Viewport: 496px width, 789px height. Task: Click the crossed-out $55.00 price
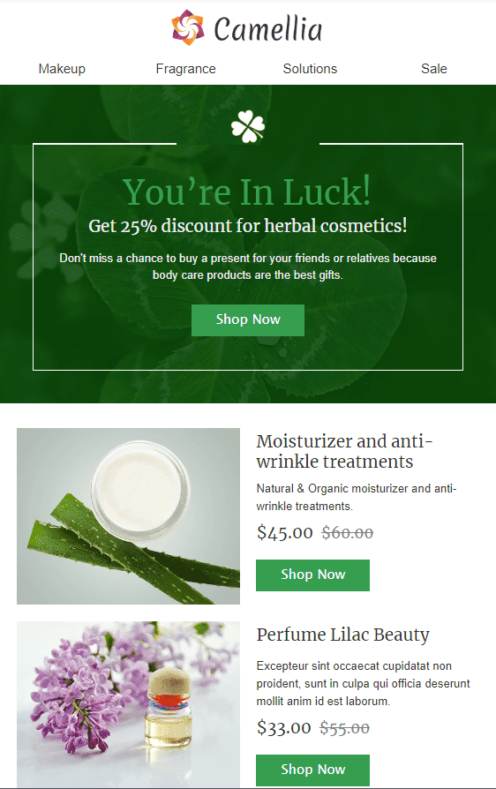pyautogui.click(x=345, y=727)
